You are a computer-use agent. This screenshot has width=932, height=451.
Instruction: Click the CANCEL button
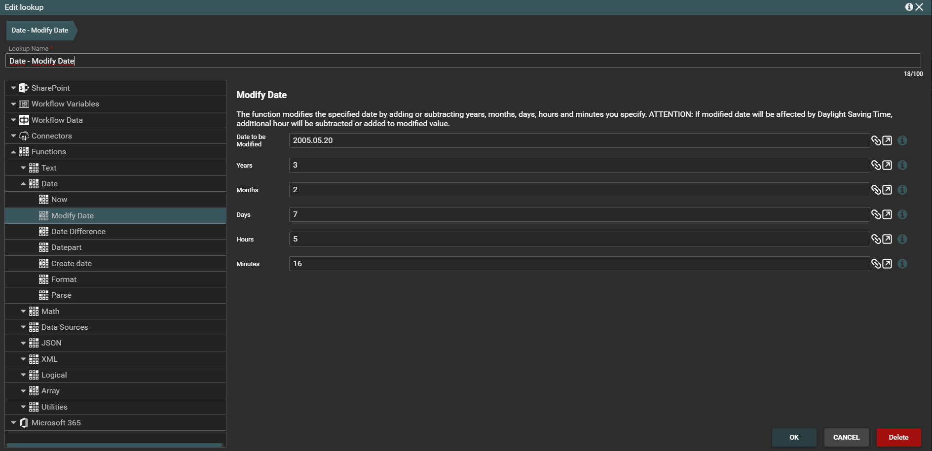846,437
